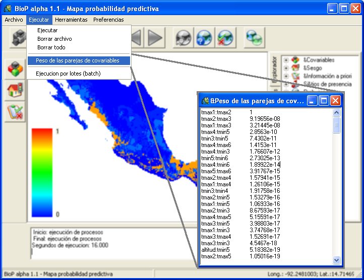Image resolution: width=364 pixels, height=280 pixels.
Task: Click the globe with question mark icon
Action: 204,38
